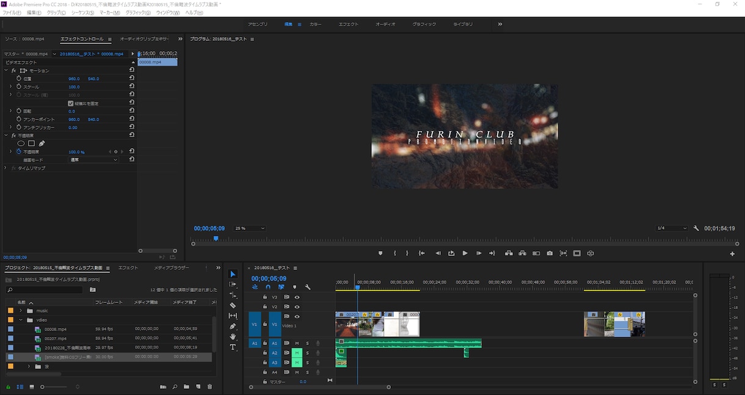Open the ファイル(F) menu
The image size is (745, 395).
(x=12, y=12)
